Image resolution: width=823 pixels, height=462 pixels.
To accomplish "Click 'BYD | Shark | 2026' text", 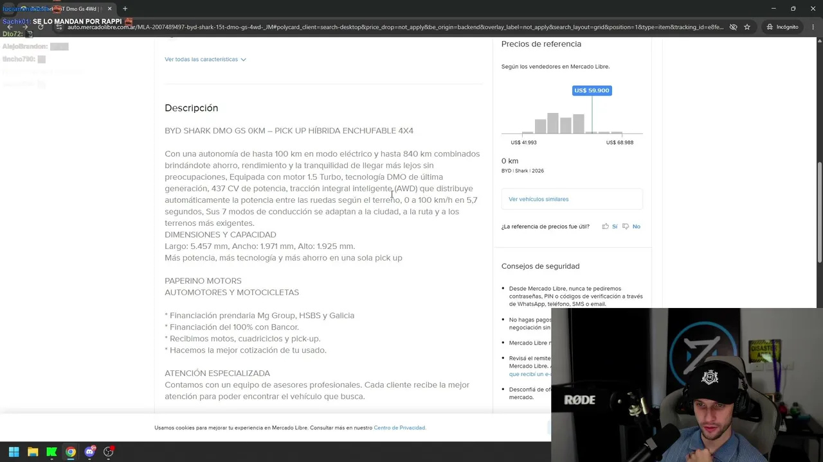I will pos(523,171).
